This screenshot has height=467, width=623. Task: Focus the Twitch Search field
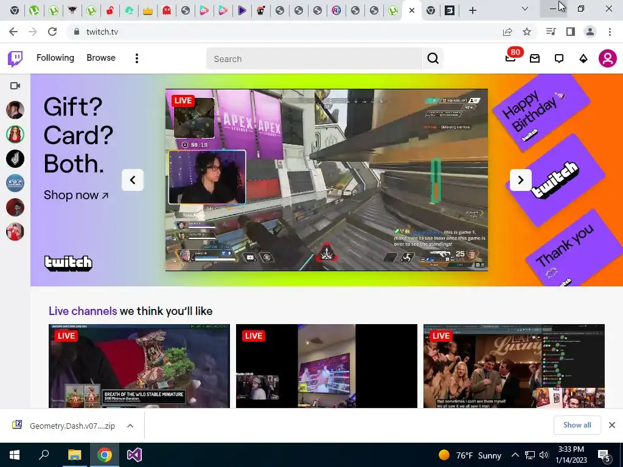pos(314,59)
